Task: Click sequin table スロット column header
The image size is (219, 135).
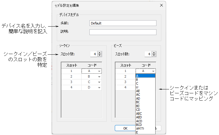Action: (x=72, y=65)
